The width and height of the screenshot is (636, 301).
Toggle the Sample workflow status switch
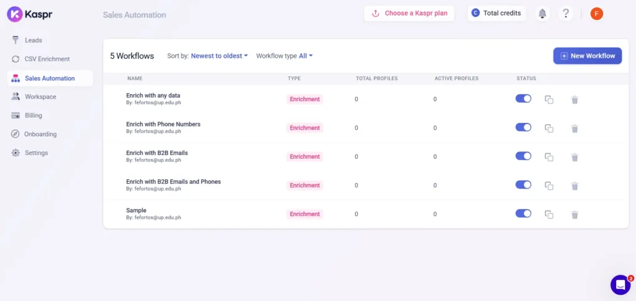pos(523,213)
